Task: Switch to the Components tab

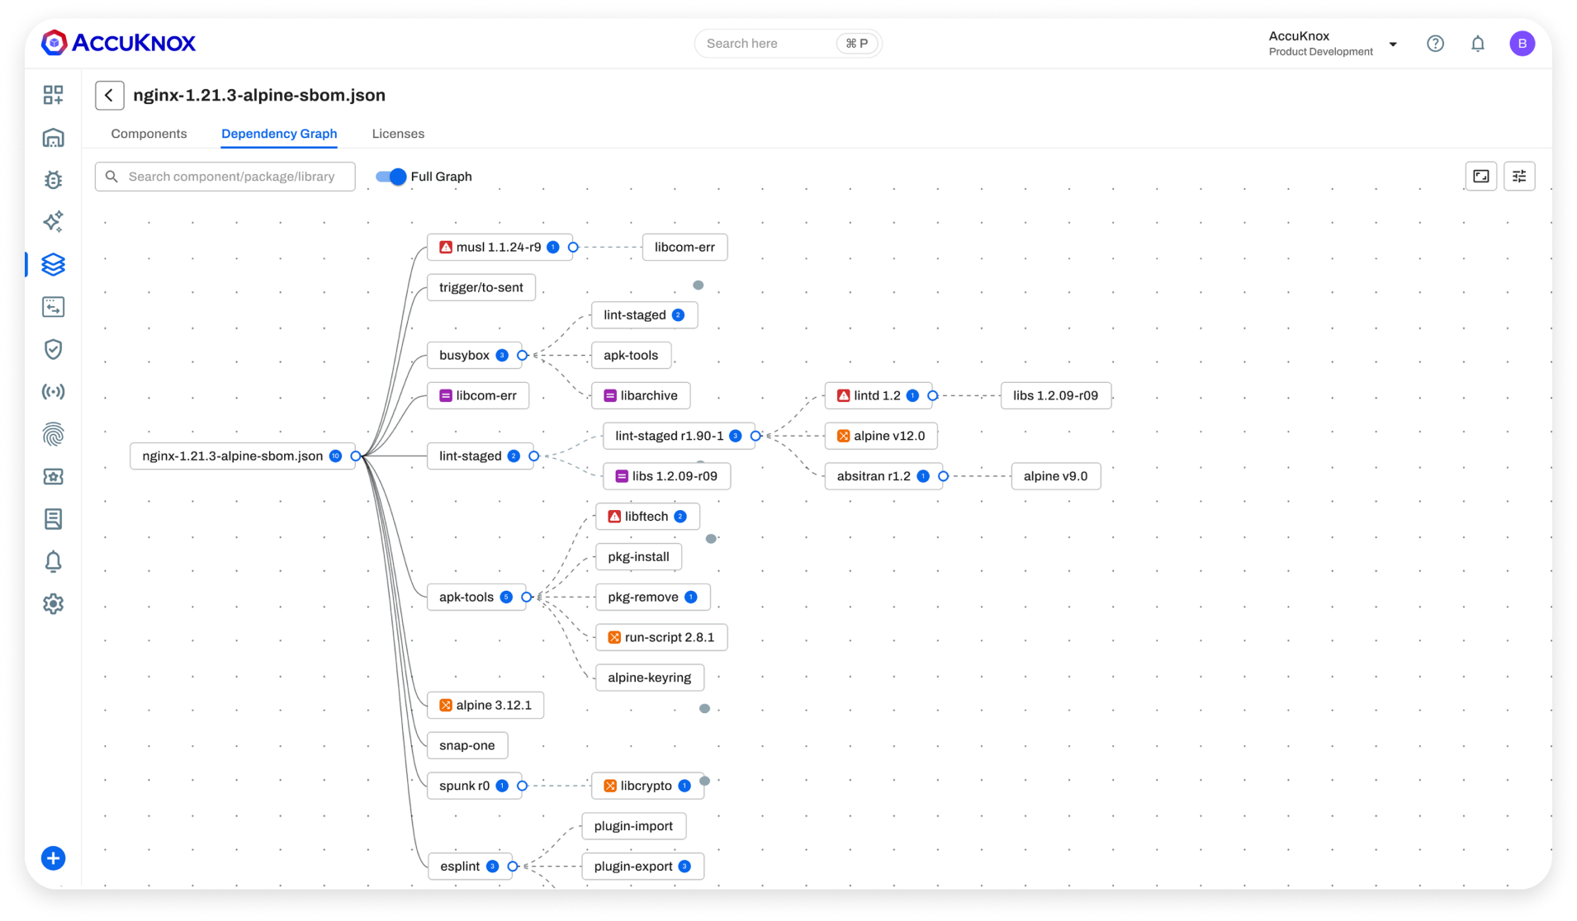Action: pyautogui.click(x=149, y=134)
